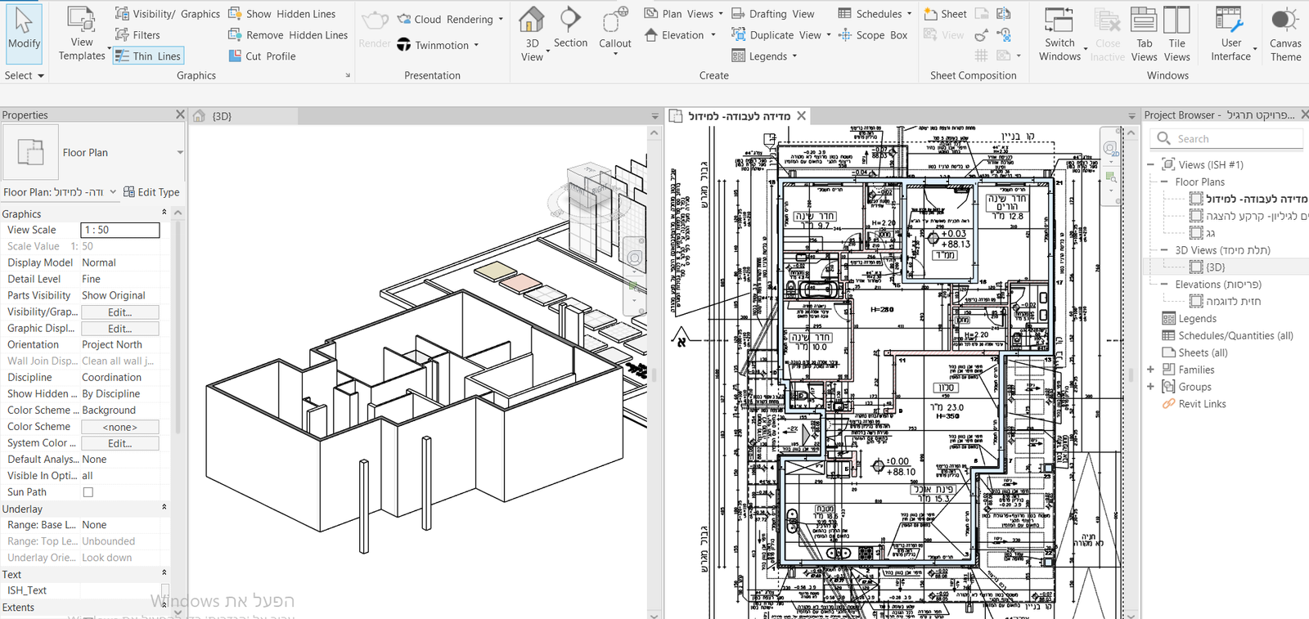The image size is (1309, 619).
Task: Collapse Floor Plans tree node
Action: pyautogui.click(x=1164, y=182)
